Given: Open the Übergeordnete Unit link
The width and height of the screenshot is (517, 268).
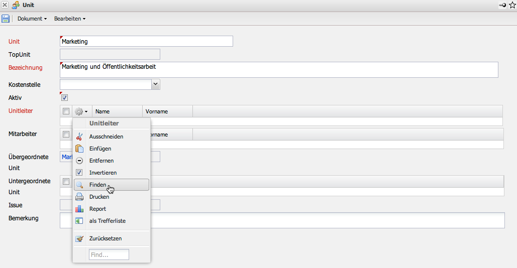Looking at the screenshot, I should point(67,157).
